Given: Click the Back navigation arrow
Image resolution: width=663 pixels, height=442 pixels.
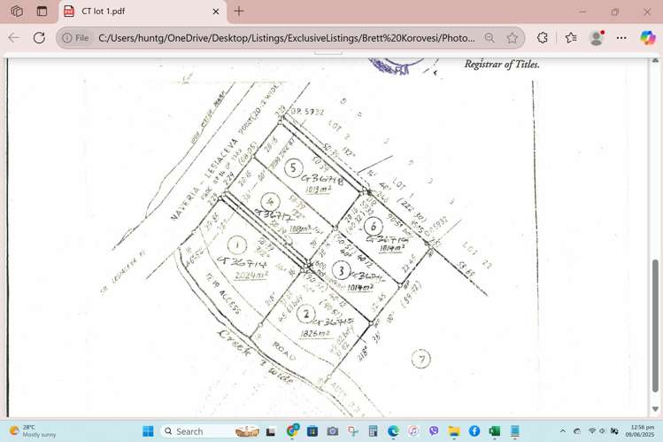Looking at the screenshot, I should pos(14,38).
